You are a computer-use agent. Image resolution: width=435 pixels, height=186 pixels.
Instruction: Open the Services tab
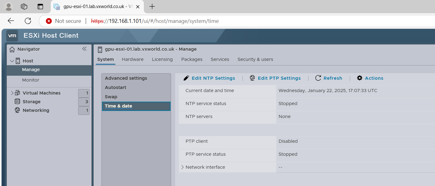[x=220, y=59]
